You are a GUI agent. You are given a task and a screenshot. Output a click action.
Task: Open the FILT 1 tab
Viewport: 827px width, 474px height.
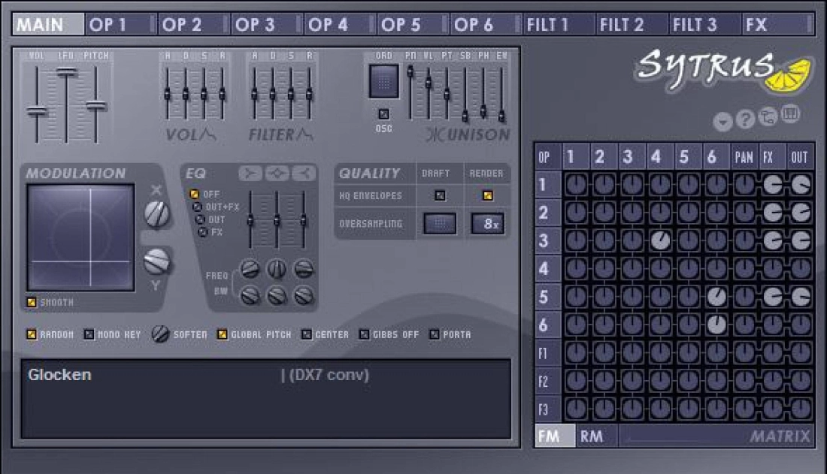(x=559, y=24)
